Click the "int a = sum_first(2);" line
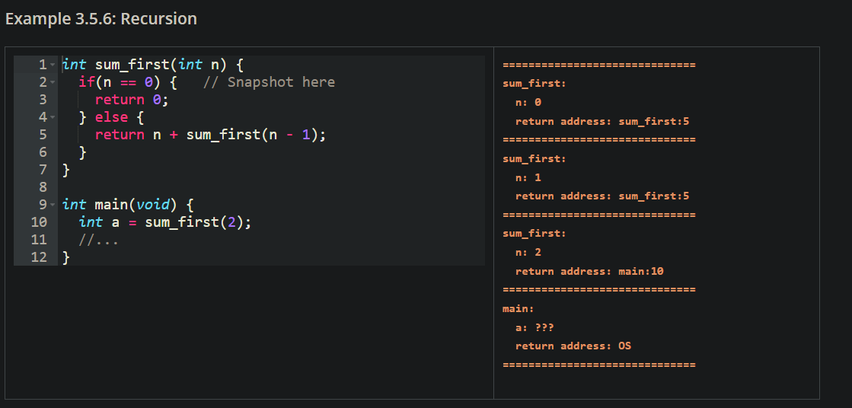The width and height of the screenshot is (852, 408). (164, 222)
